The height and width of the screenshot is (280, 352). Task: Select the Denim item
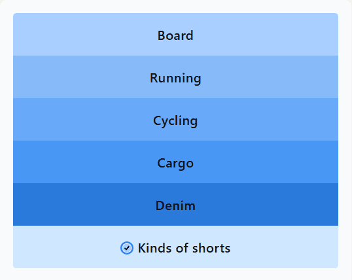tap(175, 204)
